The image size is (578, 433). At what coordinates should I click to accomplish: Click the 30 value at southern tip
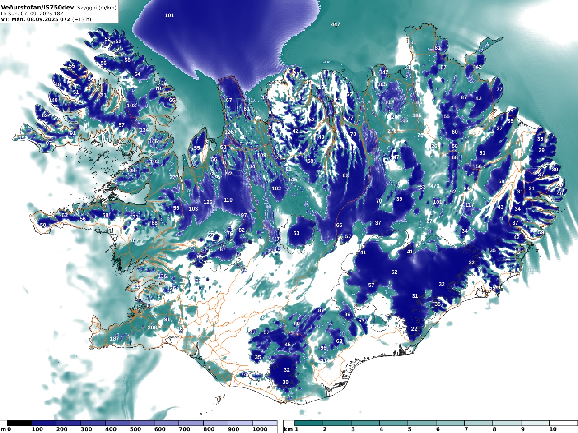pyautogui.click(x=285, y=382)
